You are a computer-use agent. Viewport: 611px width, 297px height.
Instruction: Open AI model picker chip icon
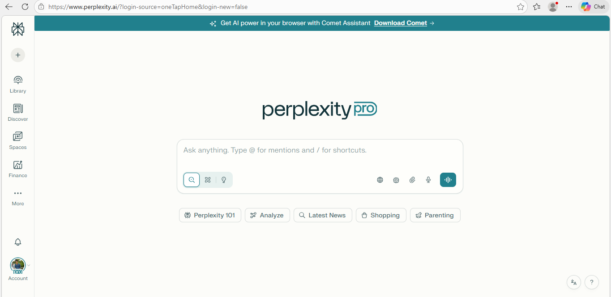396,179
